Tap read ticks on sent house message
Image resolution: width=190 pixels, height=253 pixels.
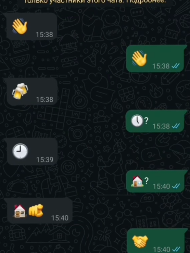click(x=176, y=186)
